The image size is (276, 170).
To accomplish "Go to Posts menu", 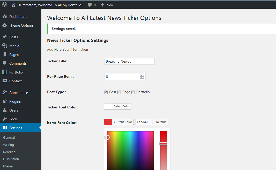I will tap(13, 37).
